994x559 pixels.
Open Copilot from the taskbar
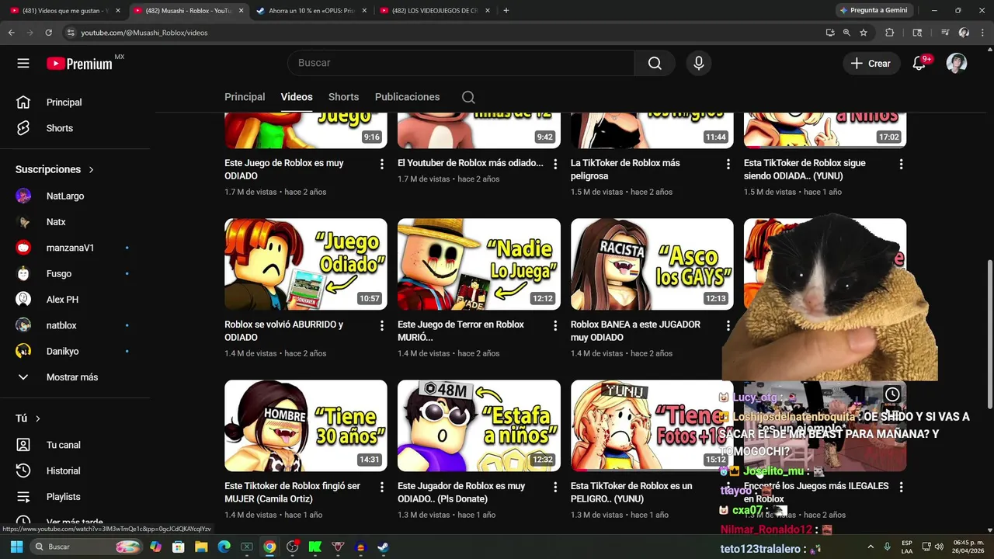[155, 547]
